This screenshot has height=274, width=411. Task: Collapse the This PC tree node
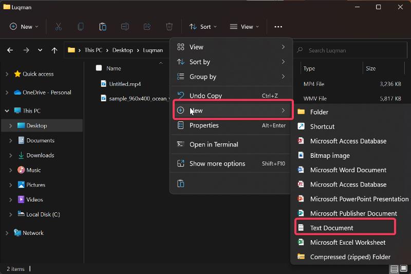pyautogui.click(x=7, y=111)
